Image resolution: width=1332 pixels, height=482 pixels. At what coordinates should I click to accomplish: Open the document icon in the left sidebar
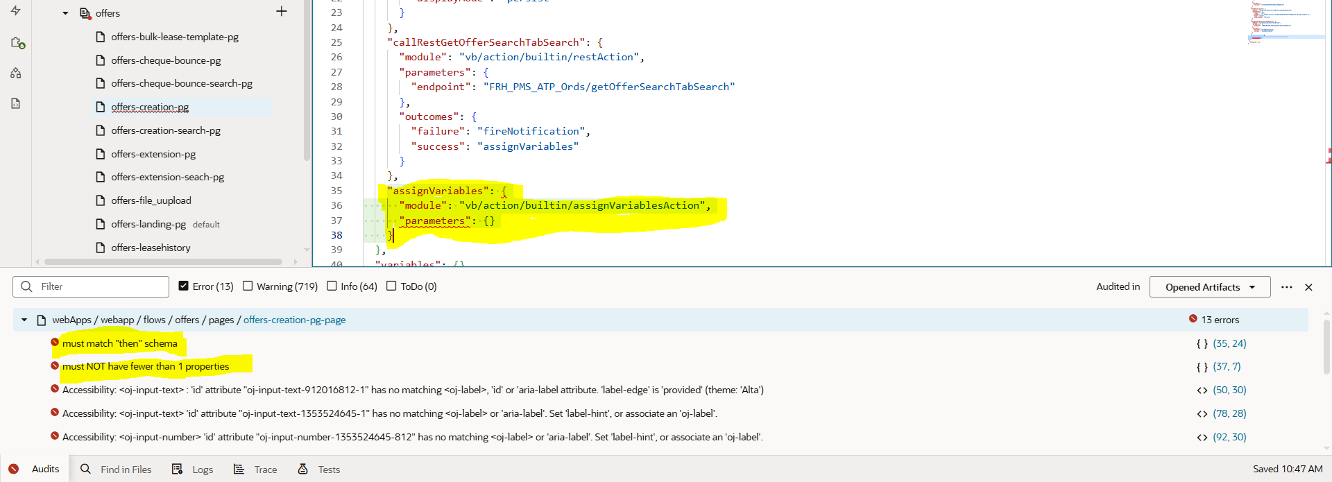[x=16, y=103]
